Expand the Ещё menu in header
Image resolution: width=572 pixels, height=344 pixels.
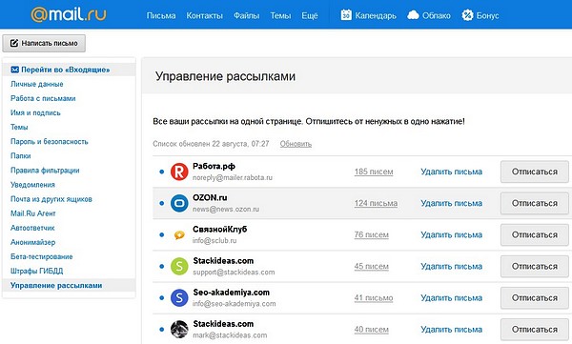pyautogui.click(x=309, y=15)
